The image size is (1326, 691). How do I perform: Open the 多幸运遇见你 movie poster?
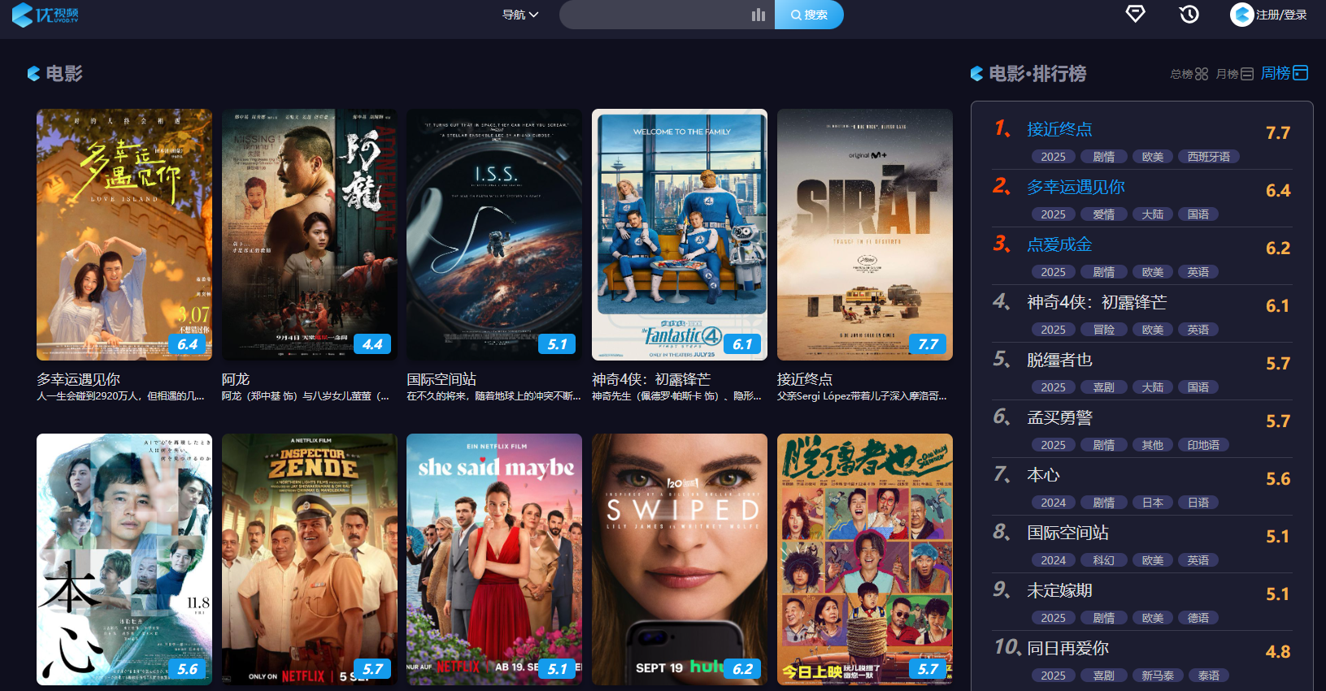[124, 235]
